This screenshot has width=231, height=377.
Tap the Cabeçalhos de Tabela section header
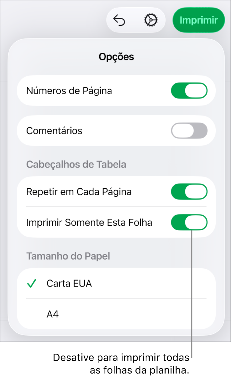tap(76, 164)
